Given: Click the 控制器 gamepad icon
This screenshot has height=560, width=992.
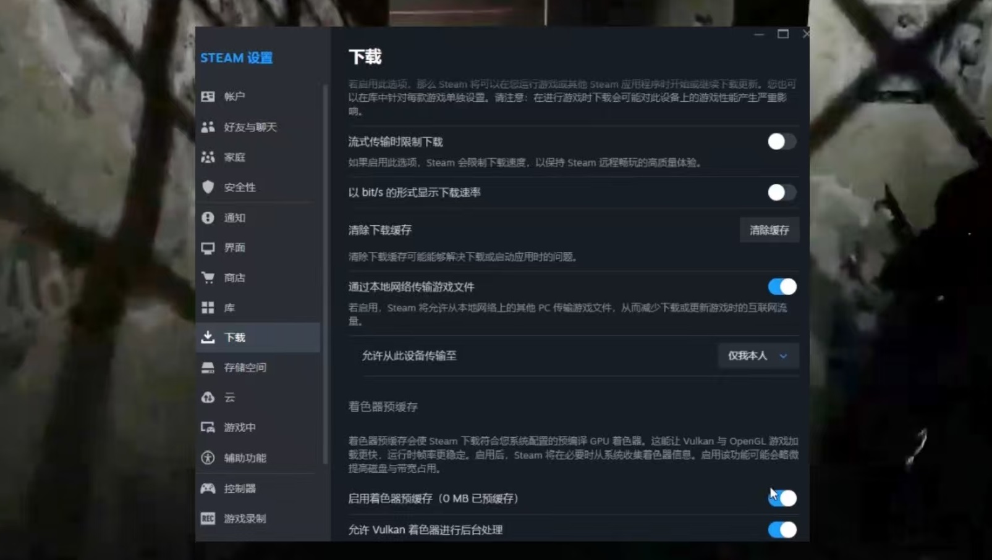Looking at the screenshot, I should 208,488.
